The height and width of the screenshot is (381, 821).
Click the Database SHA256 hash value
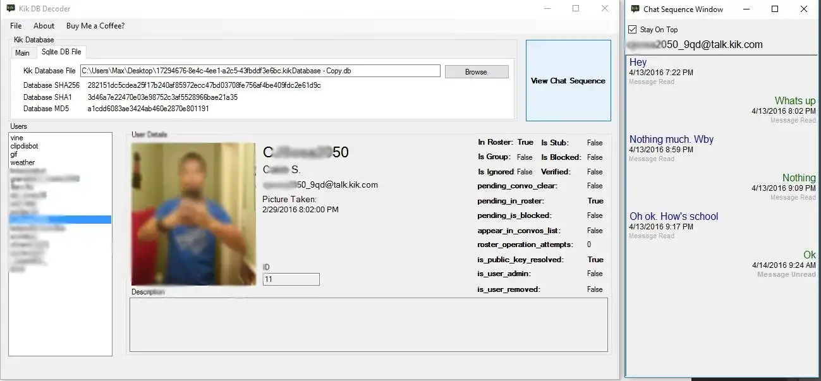click(204, 85)
